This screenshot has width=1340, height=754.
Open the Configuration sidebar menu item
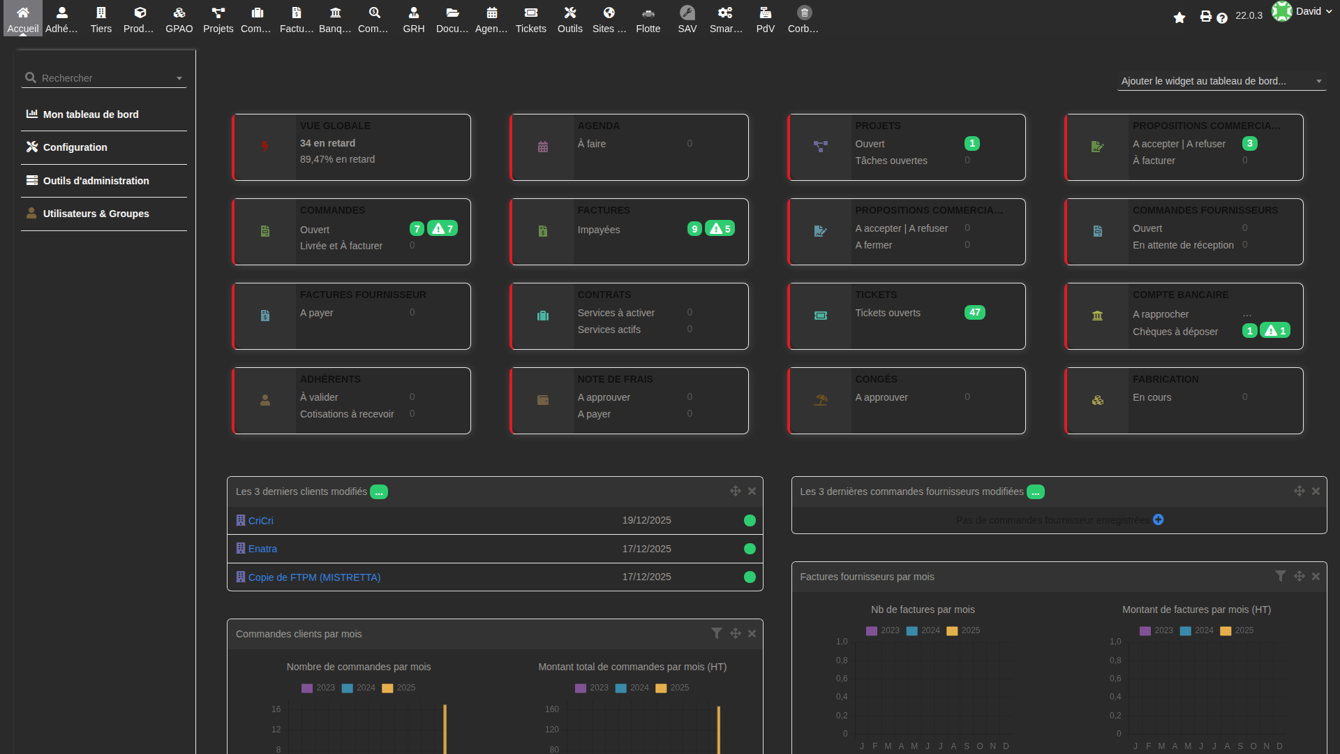pos(75,147)
